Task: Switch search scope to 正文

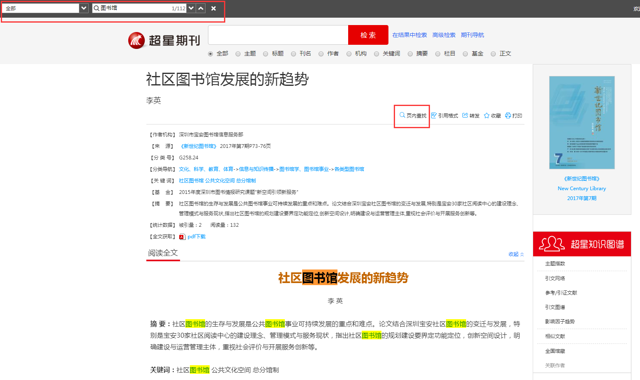Action: pos(493,53)
